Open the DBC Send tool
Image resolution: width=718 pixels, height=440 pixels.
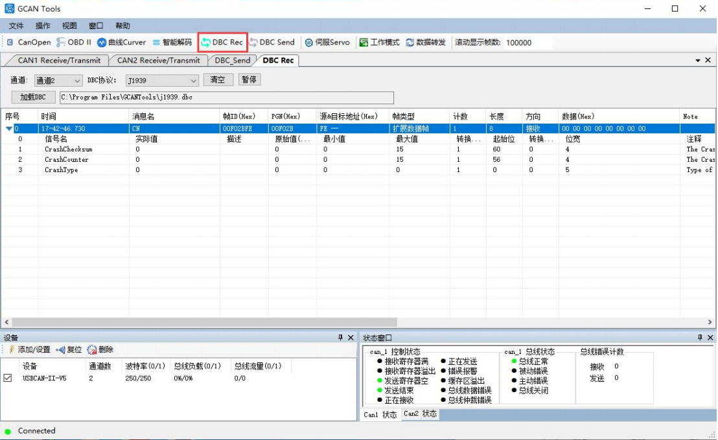[272, 43]
